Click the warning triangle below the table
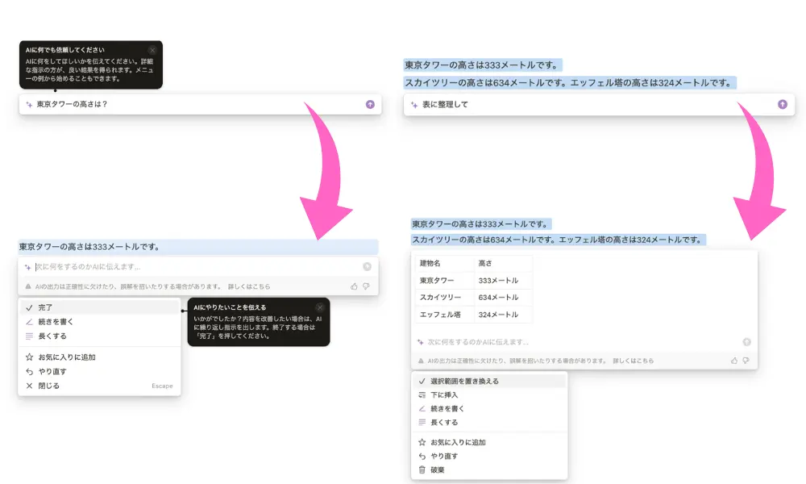 [x=421, y=361]
